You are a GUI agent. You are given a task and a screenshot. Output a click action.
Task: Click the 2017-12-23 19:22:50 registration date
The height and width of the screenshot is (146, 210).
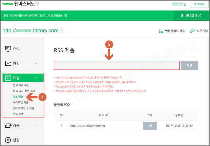[179, 126]
